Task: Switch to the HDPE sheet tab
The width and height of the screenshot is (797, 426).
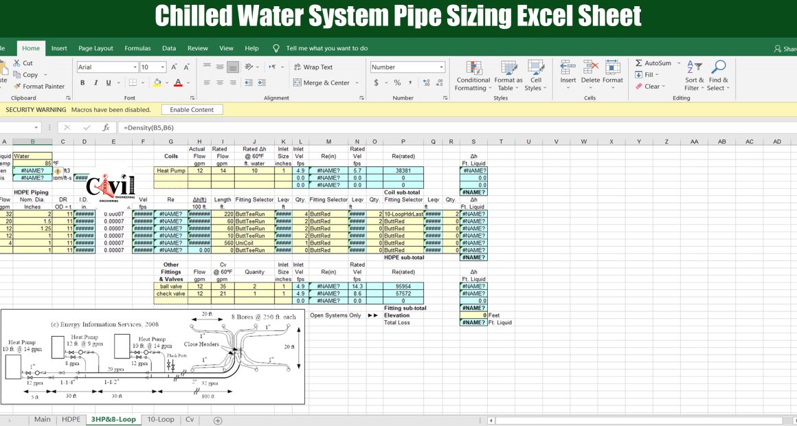Action: (x=71, y=419)
